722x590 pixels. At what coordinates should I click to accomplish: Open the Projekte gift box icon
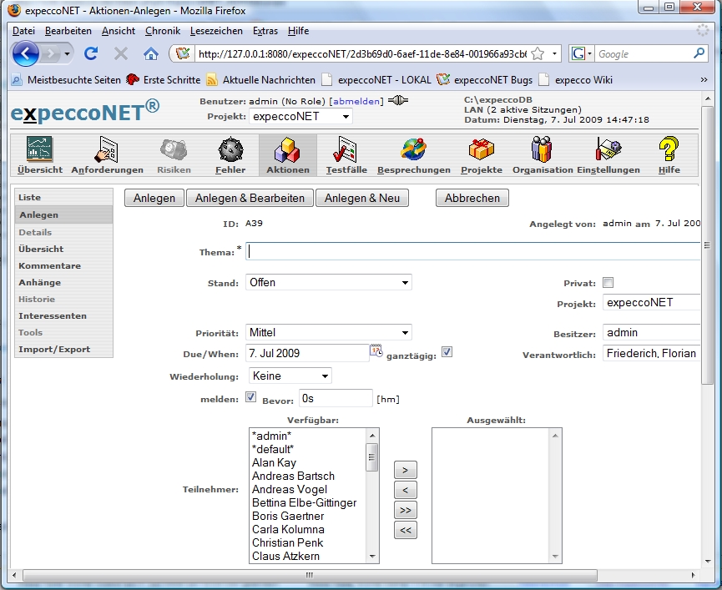click(482, 150)
